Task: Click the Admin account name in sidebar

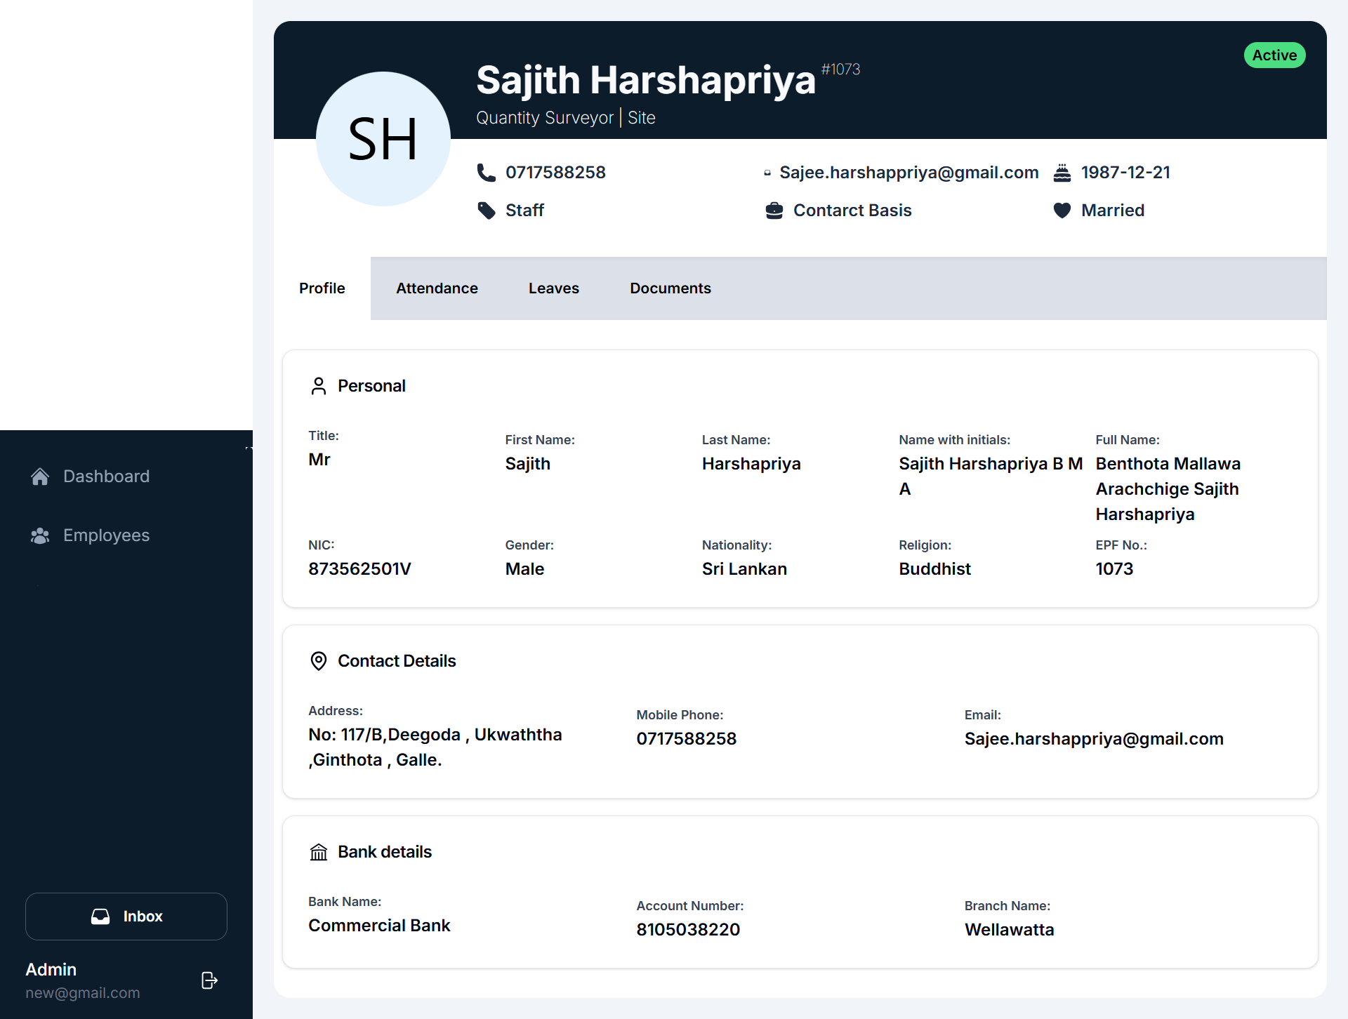Action: point(51,969)
